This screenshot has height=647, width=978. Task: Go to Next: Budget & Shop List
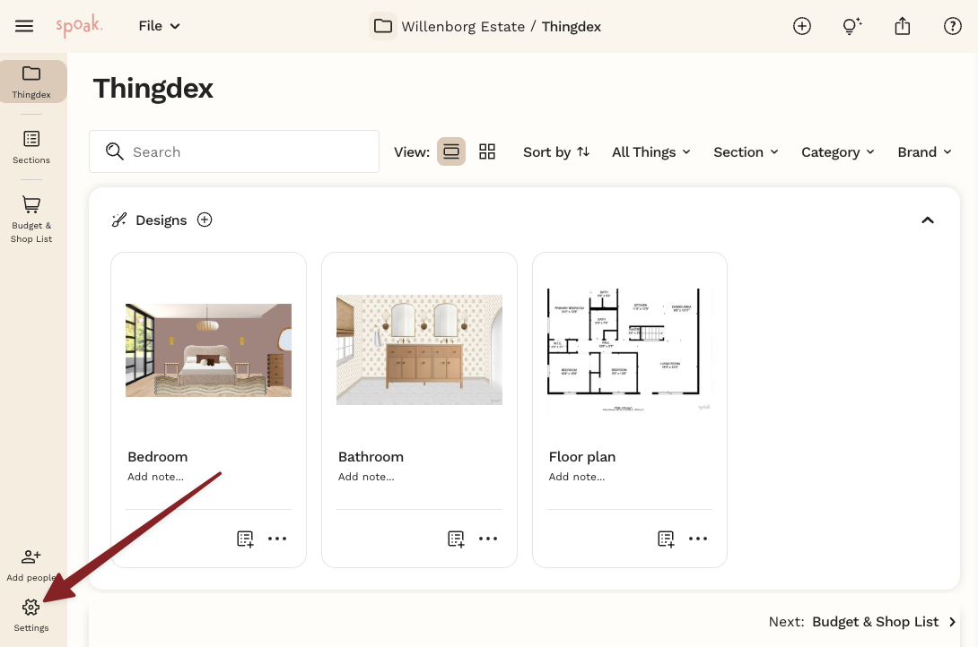pos(862,622)
